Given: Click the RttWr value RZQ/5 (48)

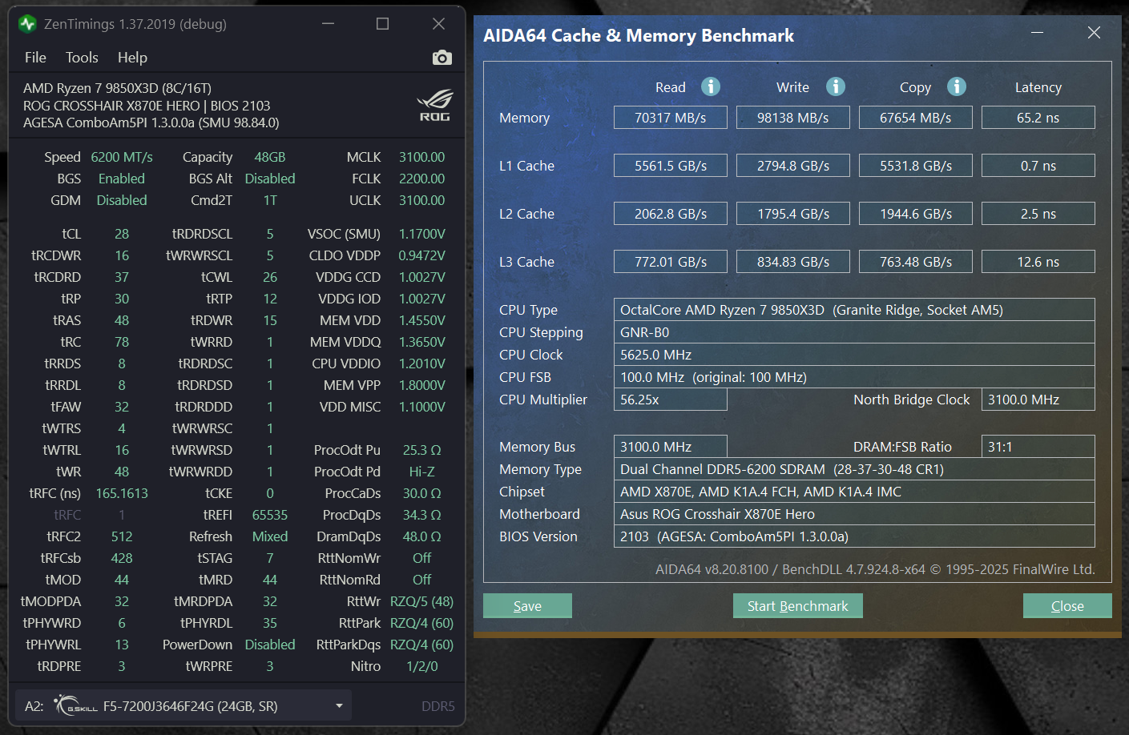Looking at the screenshot, I should coord(422,601).
